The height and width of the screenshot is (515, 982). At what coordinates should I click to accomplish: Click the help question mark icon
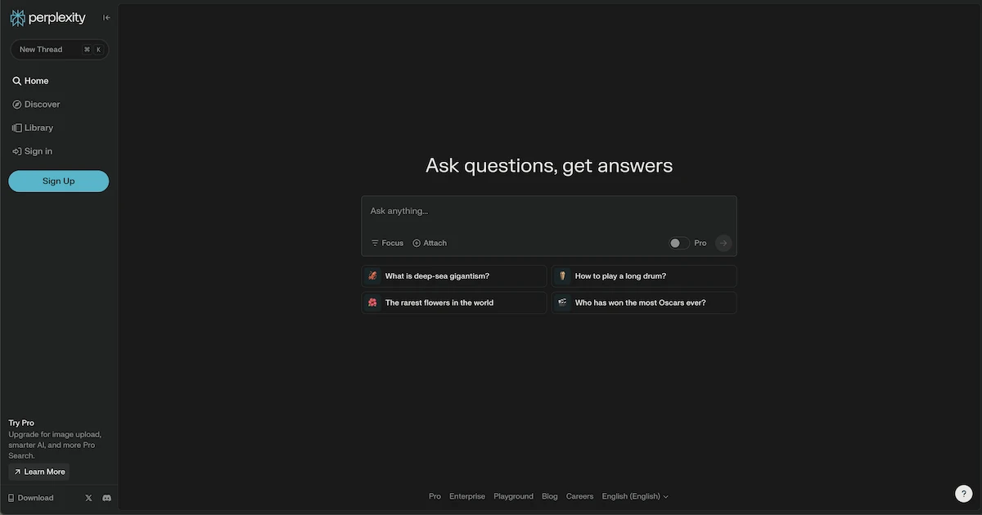[x=963, y=494]
